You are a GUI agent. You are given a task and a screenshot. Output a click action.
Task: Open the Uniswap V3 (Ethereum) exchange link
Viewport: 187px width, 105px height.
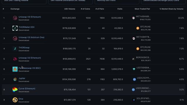(x=30, y=17)
